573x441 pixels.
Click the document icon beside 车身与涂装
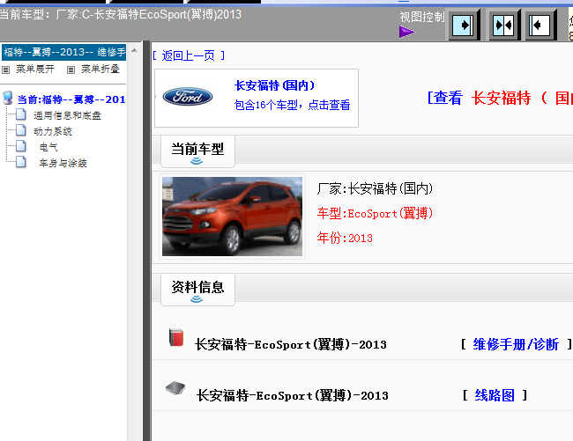pyautogui.click(x=21, y=162)
